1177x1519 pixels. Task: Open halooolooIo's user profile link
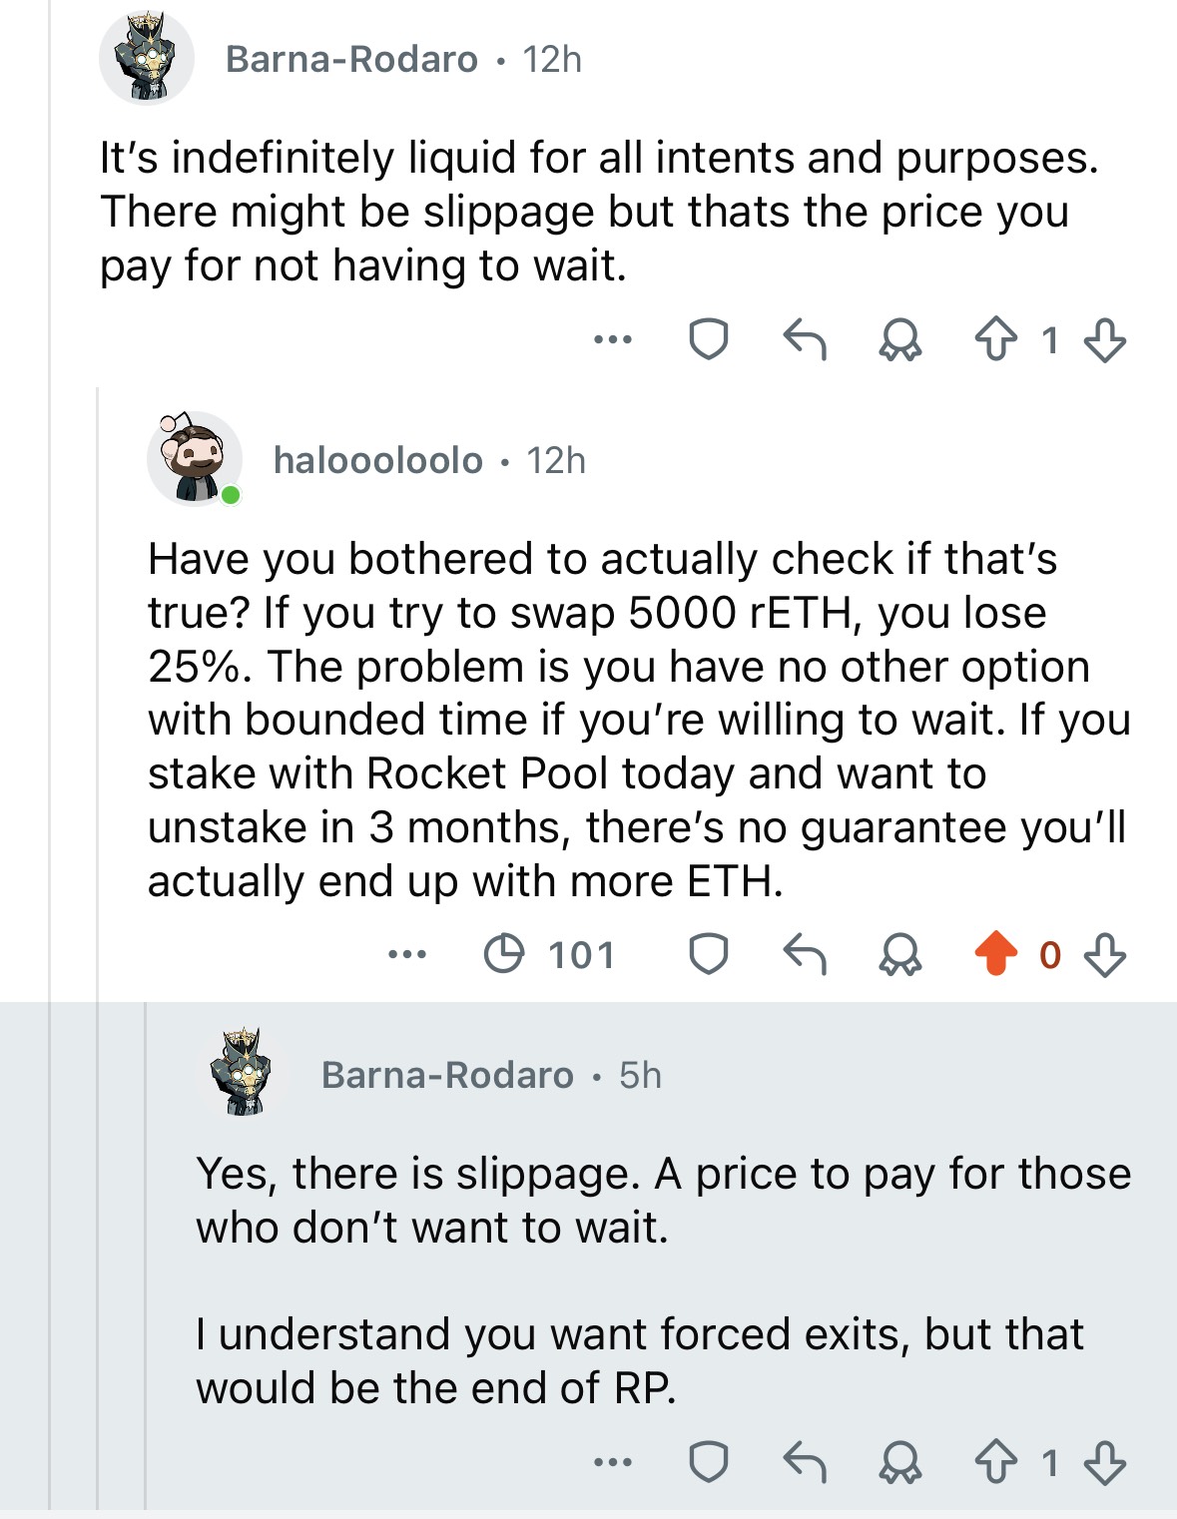pos(377,460)
